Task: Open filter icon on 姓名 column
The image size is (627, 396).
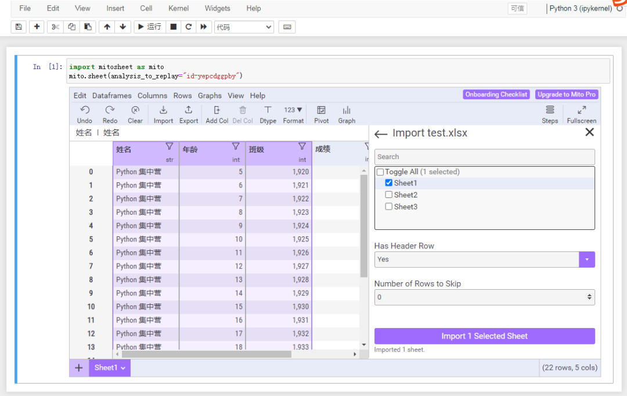Action: pos(170,146)
